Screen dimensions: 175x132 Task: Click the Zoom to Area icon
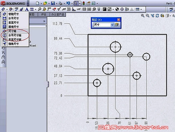148,16
